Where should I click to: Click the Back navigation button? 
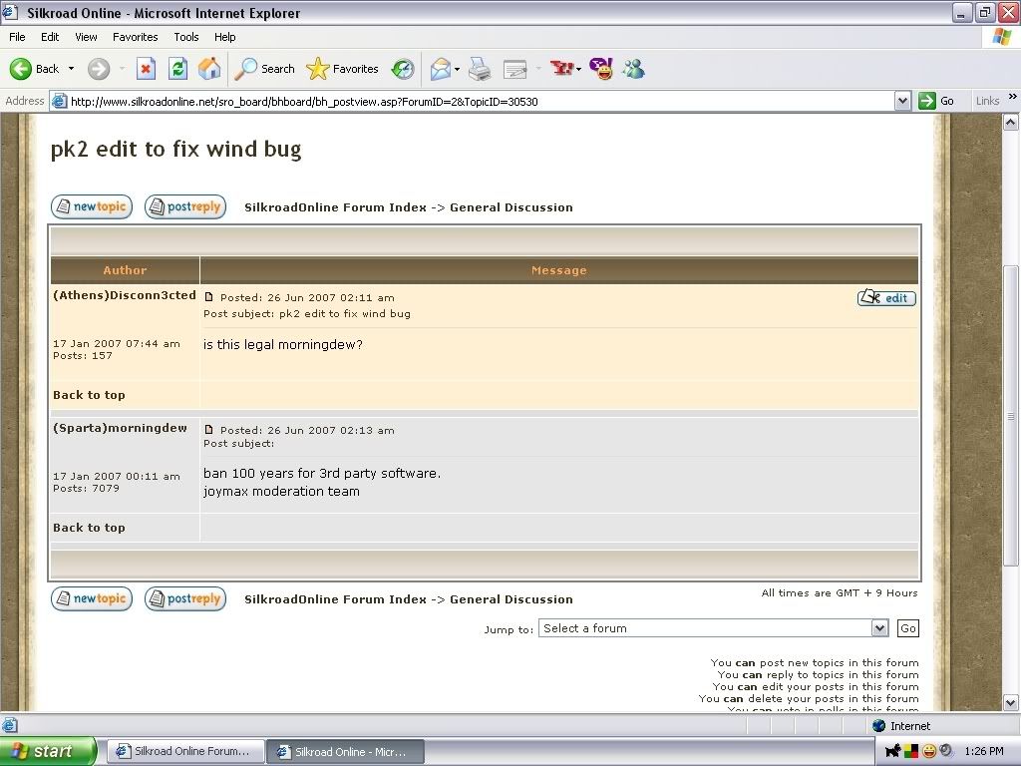click(x=35, y=69)
